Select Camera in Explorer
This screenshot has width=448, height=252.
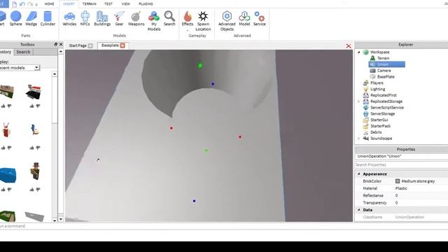[384, 71]
